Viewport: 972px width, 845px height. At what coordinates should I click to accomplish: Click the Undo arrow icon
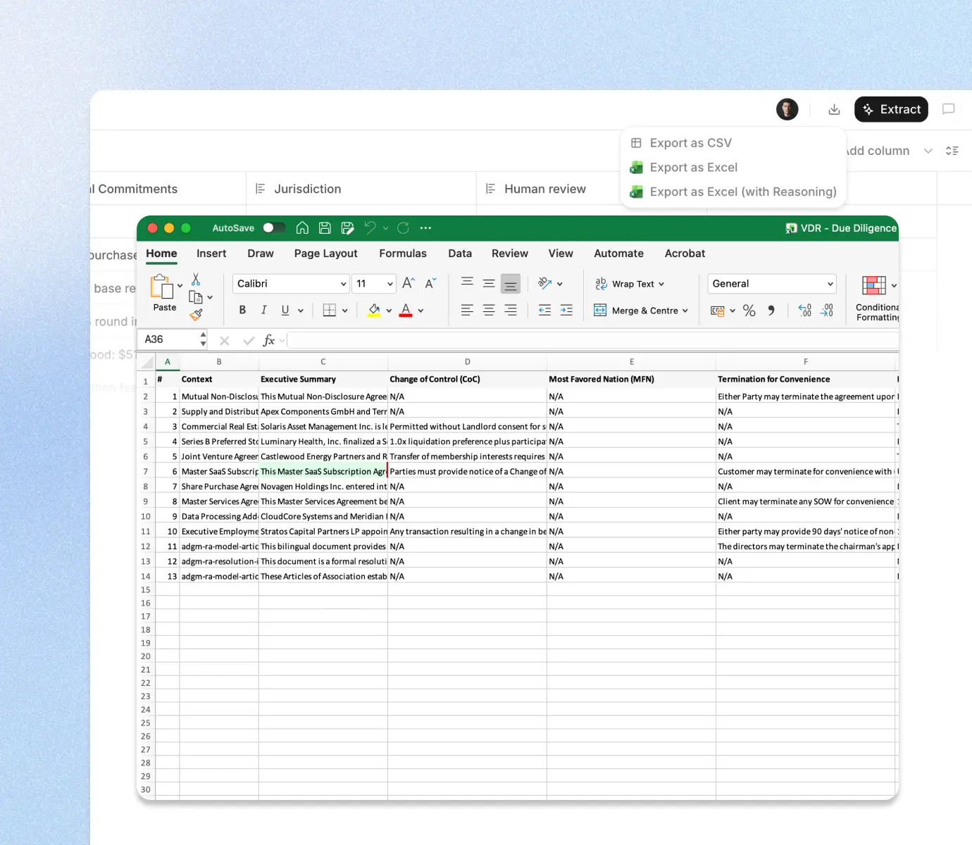(x=370, y=227)
